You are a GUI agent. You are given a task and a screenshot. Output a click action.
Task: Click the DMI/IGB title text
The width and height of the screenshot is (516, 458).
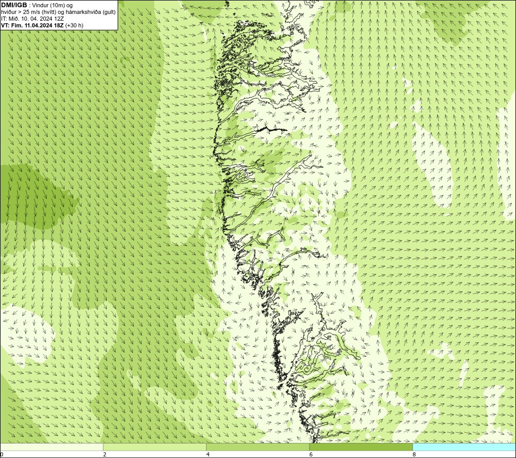point(14,5)
